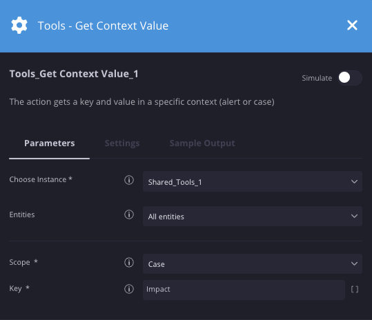Show info tooltip for Entities
The height and width of the screenshot is (320, 372).
(x=129, y=214)
